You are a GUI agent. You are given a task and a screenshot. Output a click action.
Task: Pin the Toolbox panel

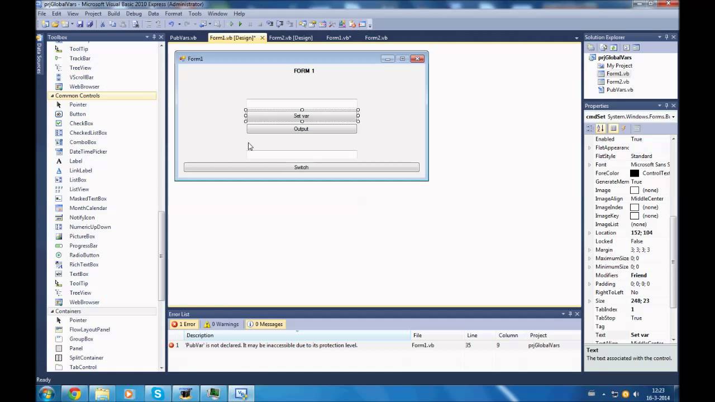point(154,37)
